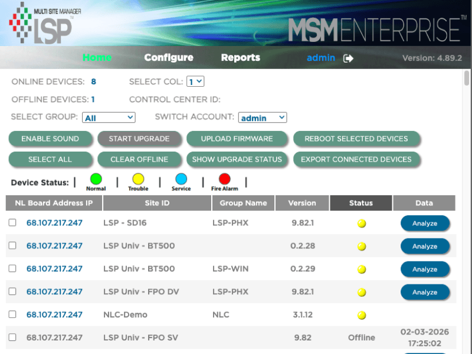Click Enable Sound button
This screenshot has width=472, height=354.
50,139
